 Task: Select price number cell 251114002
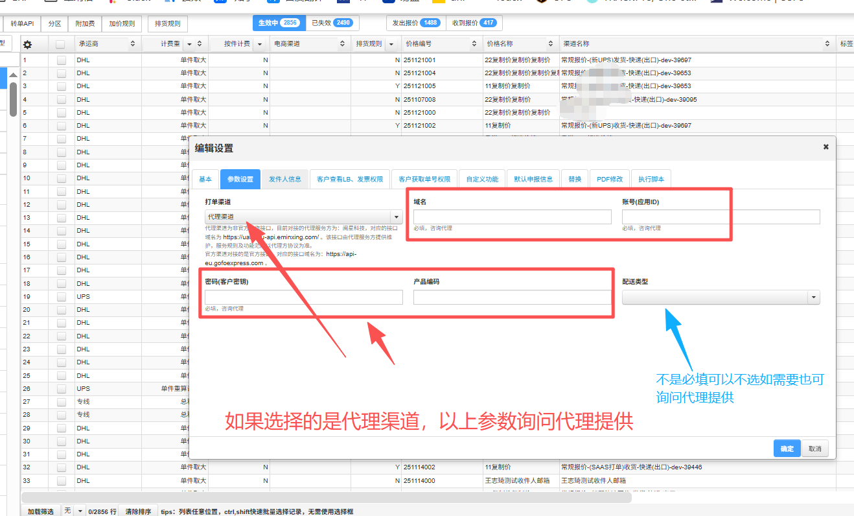click(442, 467)
